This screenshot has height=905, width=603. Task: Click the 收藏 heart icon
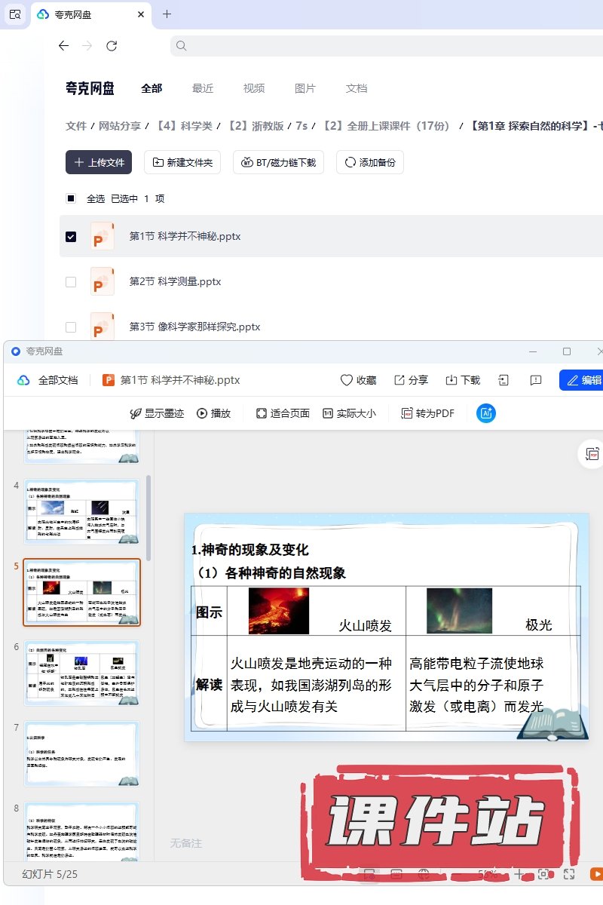click(x=347, y=380)
